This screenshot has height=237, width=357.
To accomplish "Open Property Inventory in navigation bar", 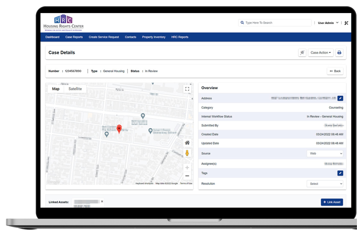I will 154,37.
